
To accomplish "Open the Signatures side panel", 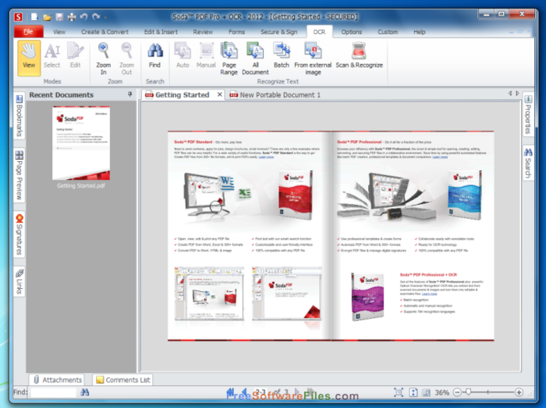I will pyautogui.click(x=19, y=234).
